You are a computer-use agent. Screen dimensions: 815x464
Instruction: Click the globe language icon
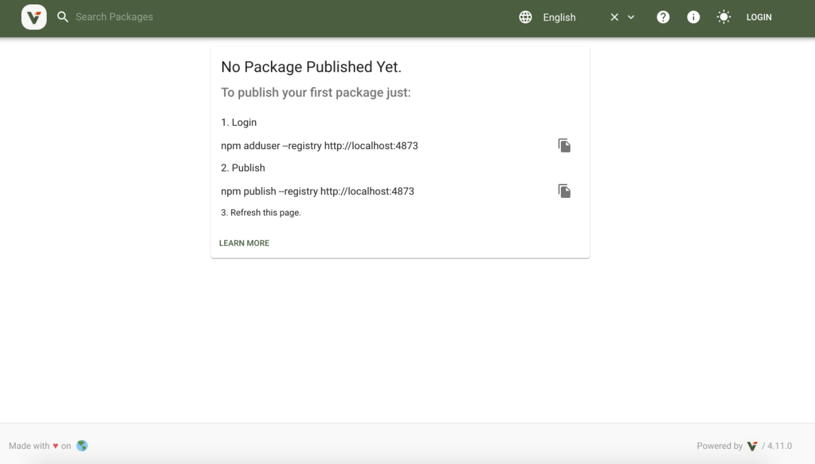(x=525, y=17)
